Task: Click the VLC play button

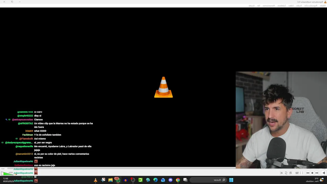Action: [324, 173]
